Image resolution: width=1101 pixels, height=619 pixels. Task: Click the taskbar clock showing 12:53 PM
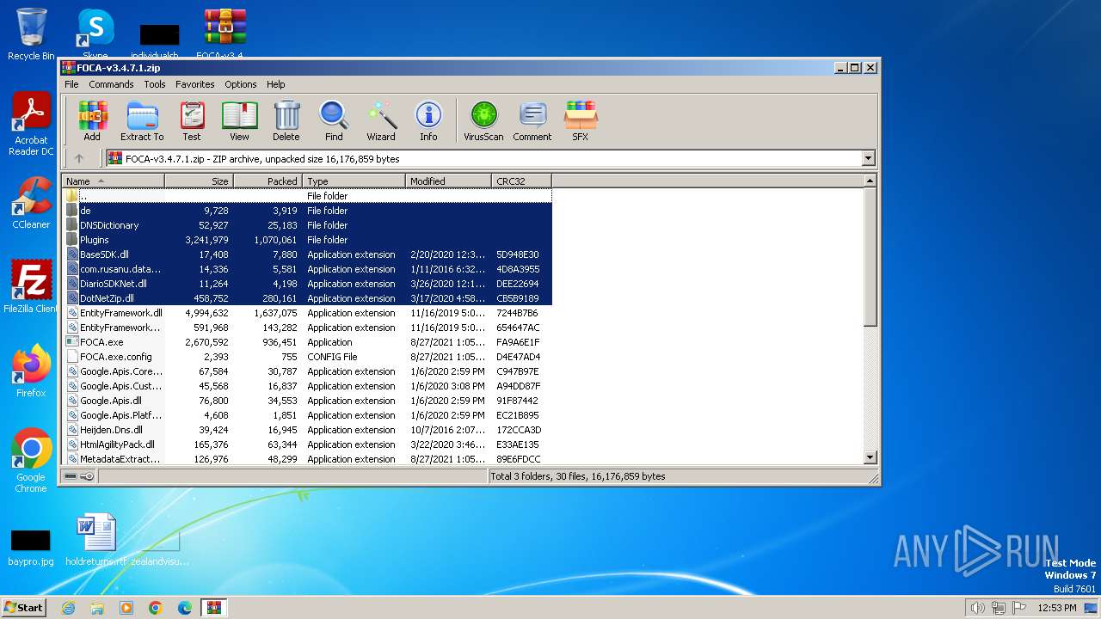(x=1057, y=608)
